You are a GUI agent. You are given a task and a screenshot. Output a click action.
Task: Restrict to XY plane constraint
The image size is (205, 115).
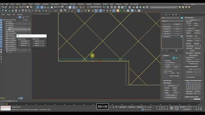pos(111,11)
